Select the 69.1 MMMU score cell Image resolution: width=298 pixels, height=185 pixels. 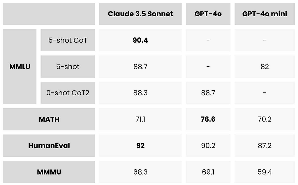[208, 172]
